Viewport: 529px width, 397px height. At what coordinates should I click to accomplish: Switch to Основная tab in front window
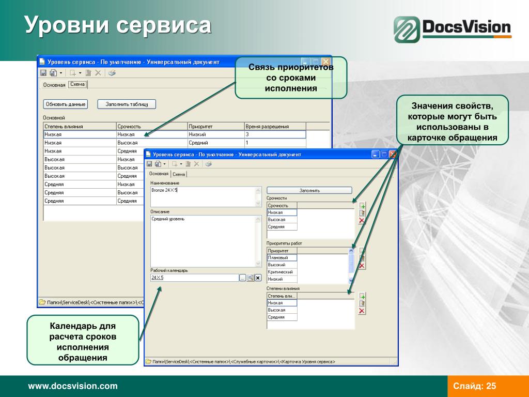point(159,174)
